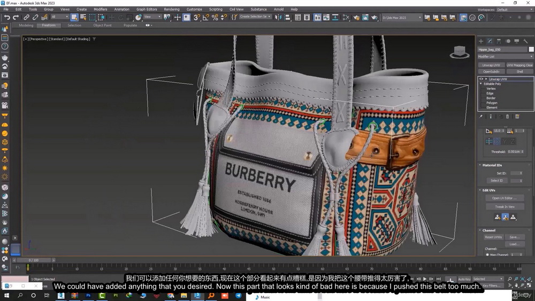Viewport: 535px width, 301px height.
Task: Select the Vertex sub-object level
Action: click(x=491, y=89)
